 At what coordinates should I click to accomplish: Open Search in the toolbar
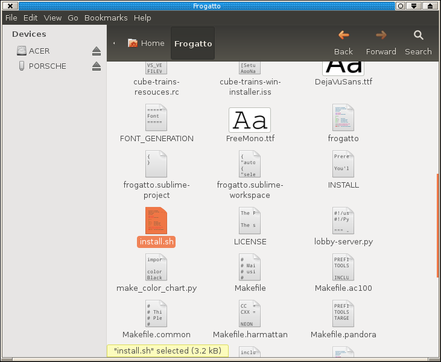[418, 43]
